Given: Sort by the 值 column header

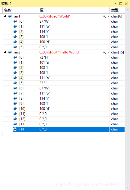Looking at the screenshot, I should coord(74,10).
